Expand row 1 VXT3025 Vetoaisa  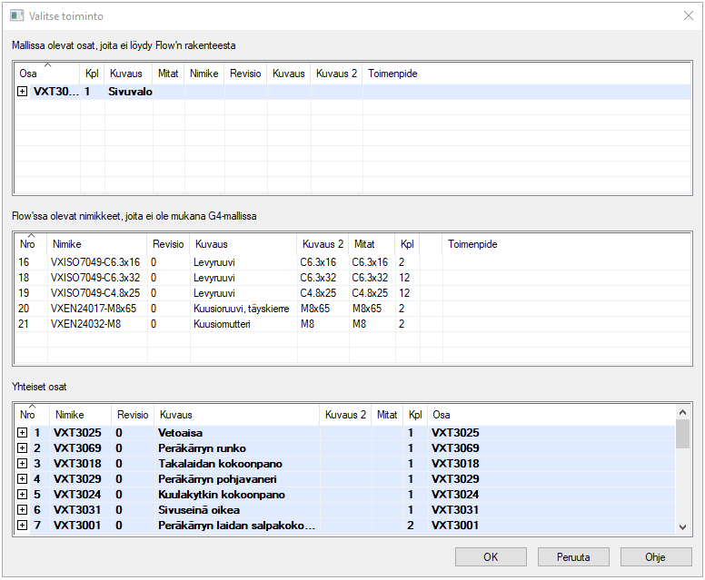tap(23, 433)
